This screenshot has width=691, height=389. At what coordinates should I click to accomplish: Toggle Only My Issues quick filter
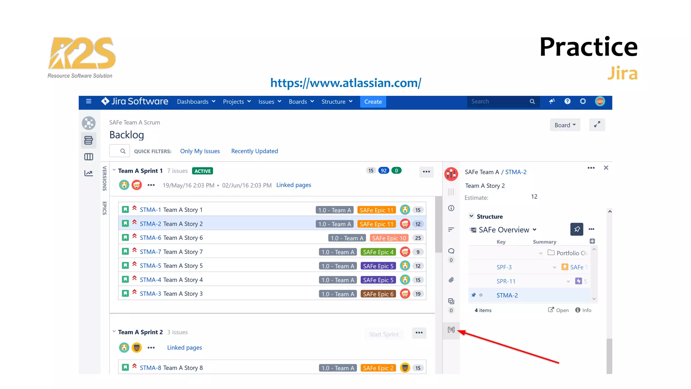pos(200,151)
